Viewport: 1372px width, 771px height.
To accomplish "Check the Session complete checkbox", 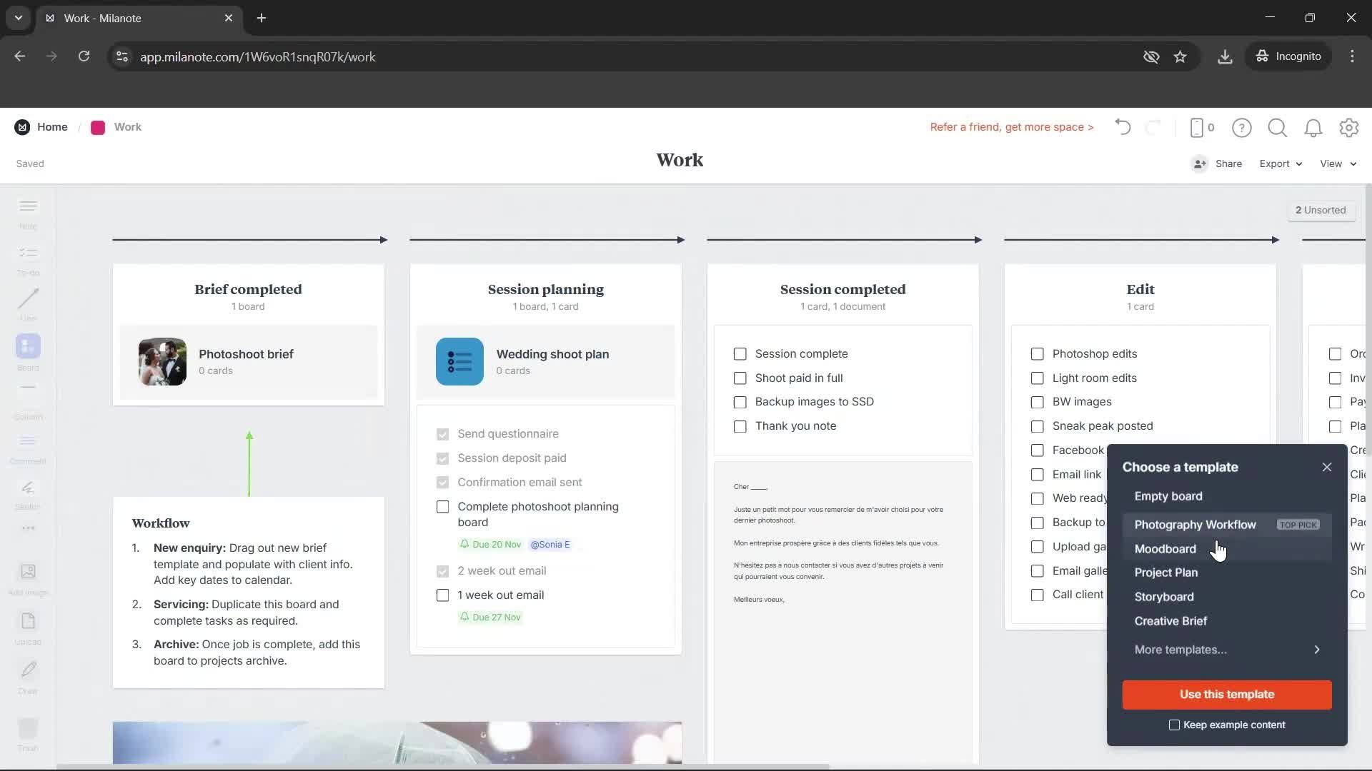I will 740,354.
